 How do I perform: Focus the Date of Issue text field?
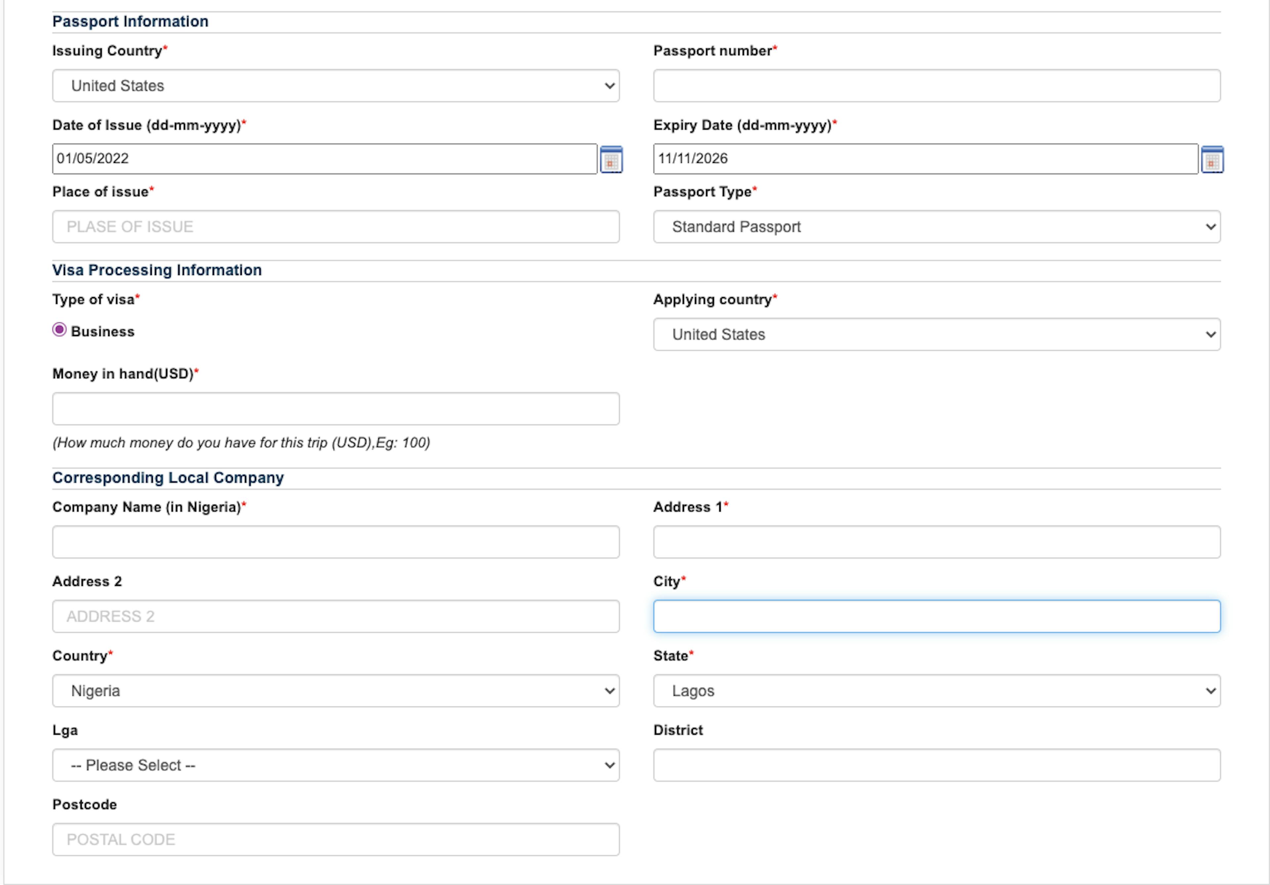(x=325, y=159)
